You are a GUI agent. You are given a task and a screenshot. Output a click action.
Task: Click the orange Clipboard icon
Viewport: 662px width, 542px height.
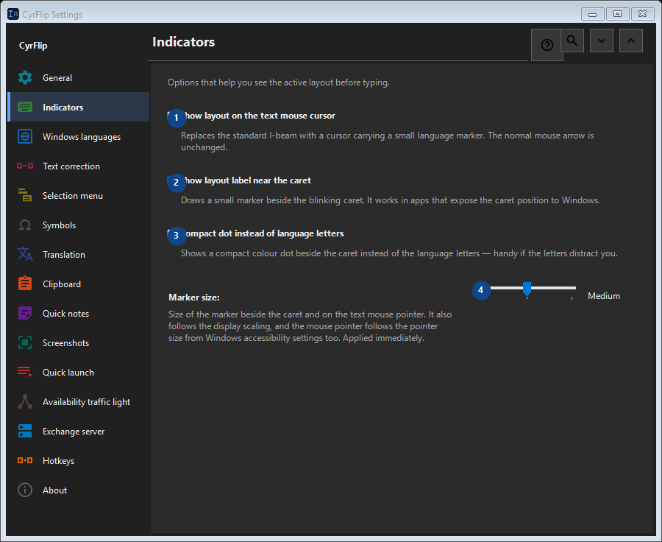click(25, 284)
